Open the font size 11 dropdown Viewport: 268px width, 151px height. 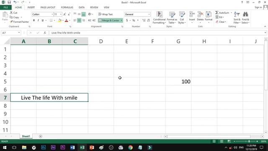click(61, 14)
